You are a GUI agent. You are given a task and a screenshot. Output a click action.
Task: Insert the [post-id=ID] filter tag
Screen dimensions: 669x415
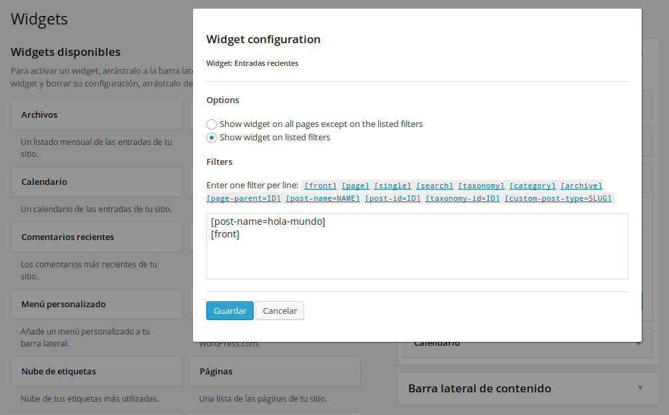(393, 198)
